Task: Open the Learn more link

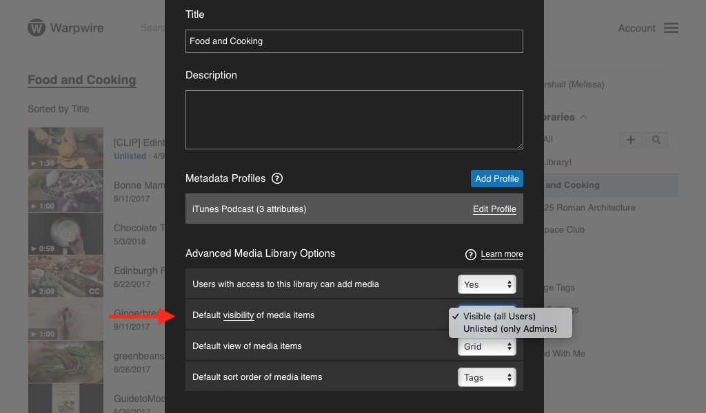Action: point(502,254)
